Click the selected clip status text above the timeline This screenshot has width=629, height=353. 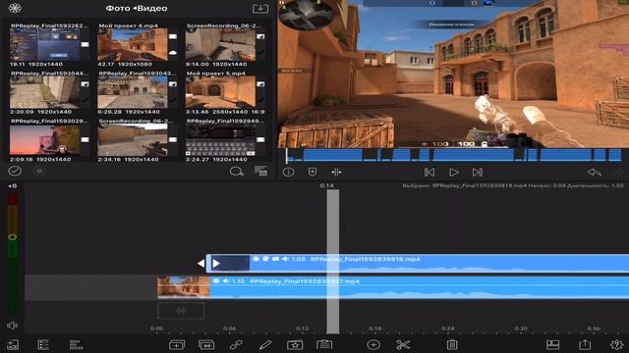[513, 185]
